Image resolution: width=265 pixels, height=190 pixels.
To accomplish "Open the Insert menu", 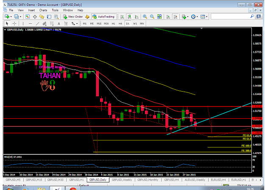I will coord(31,10).
